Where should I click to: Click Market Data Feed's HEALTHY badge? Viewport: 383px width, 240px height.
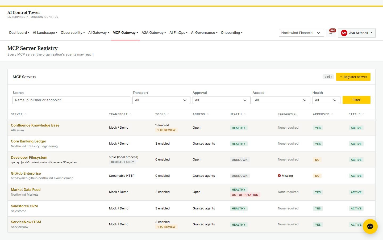[x=239, y=190]
